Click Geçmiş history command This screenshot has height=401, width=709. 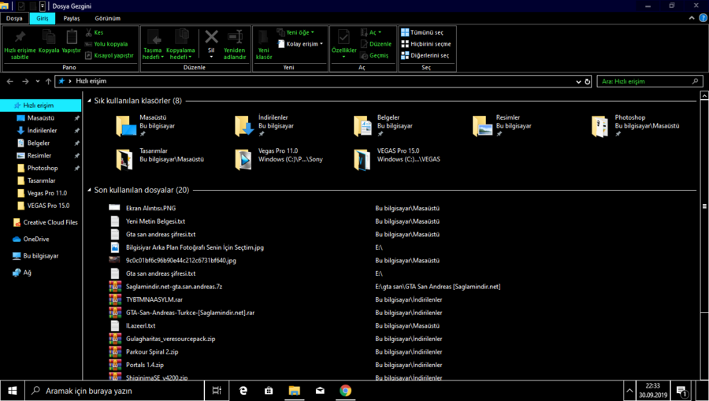click(x=374, y=56)
